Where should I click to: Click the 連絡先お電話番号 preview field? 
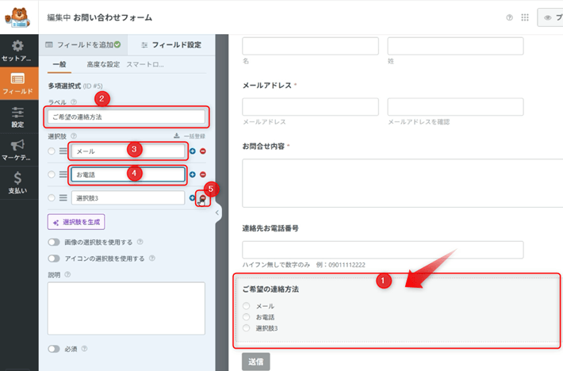tap(383, 250)
